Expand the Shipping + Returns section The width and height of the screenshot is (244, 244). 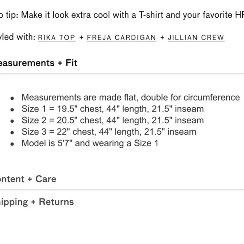click(x=37, y=202)
